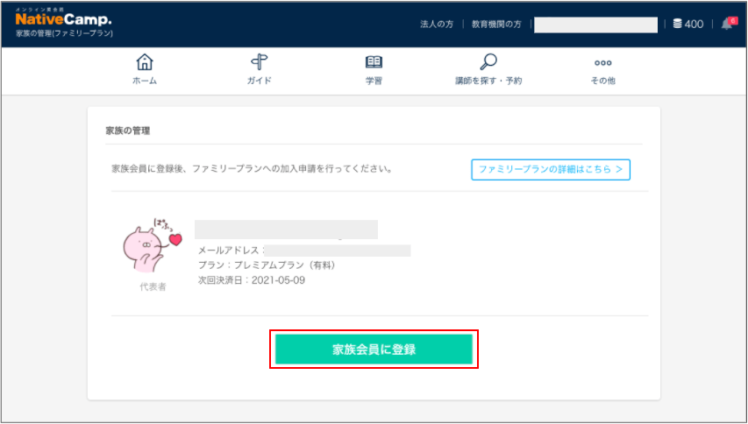This screenshot has width=748, height=424.
Task: Click the magnifier icon for 講師を探す・予約
Action: click(x=488, y=62)
